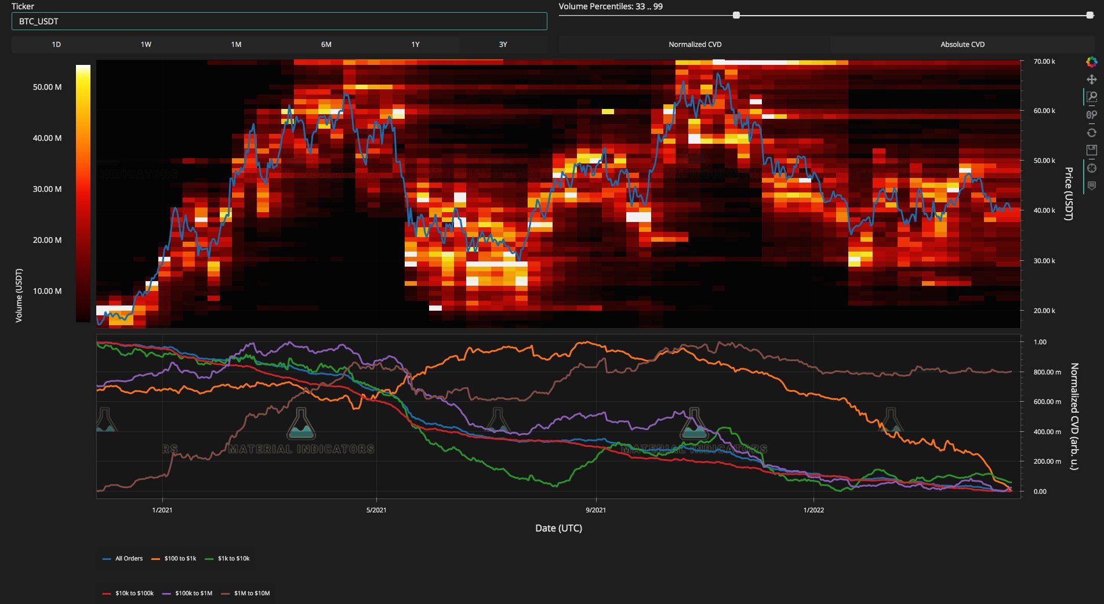Toggle the $10k to $100k legend entry
The height and width of the screenshot is (604, 1104).
[128, 594]
